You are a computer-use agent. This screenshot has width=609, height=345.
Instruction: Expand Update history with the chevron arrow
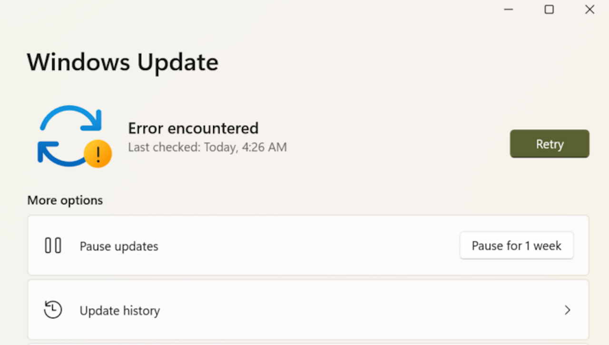point(567,310)
